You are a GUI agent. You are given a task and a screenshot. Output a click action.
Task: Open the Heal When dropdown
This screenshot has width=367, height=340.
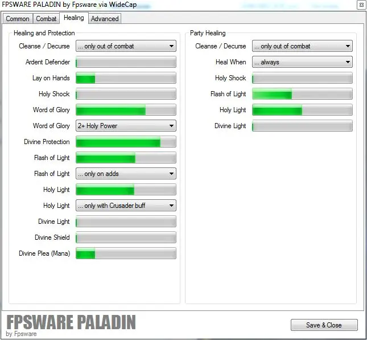[x=302, y=62]
